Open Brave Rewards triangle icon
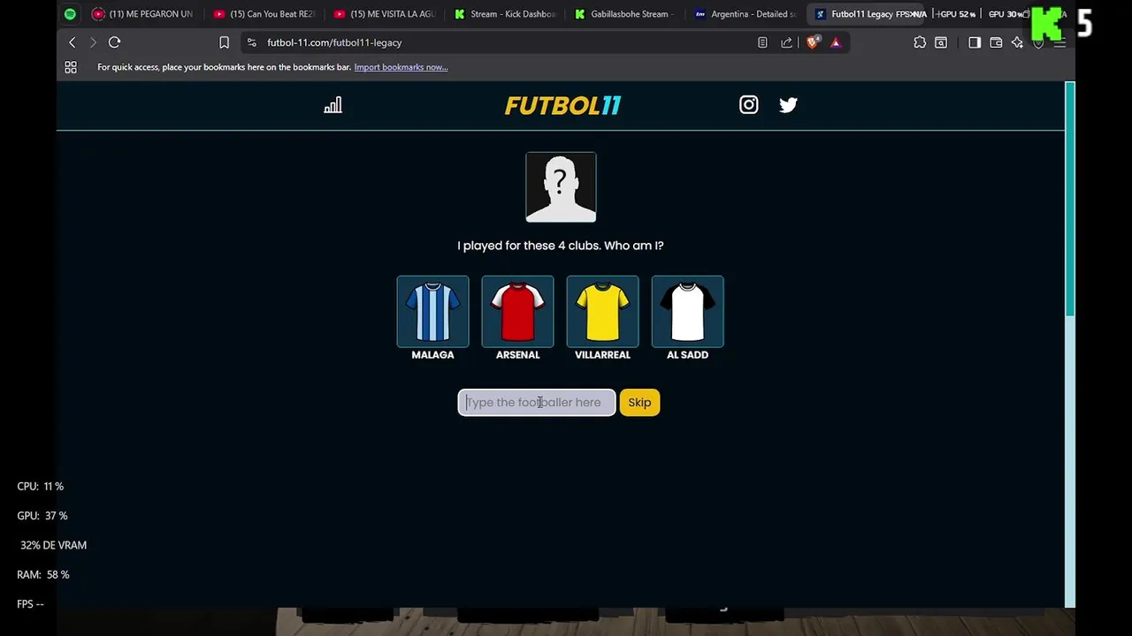1132x636 pixels. click(835, 42)
